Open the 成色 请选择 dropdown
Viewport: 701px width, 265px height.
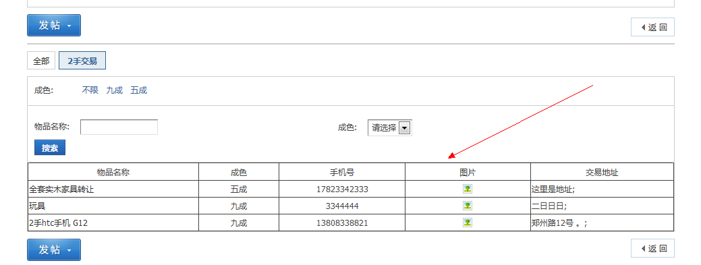click(x=390, y=128)
